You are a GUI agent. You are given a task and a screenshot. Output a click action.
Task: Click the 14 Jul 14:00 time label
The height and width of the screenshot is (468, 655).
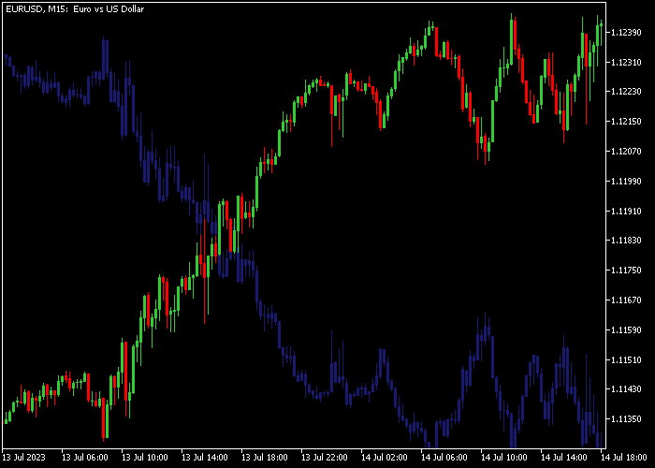click(x=564, y=457)
